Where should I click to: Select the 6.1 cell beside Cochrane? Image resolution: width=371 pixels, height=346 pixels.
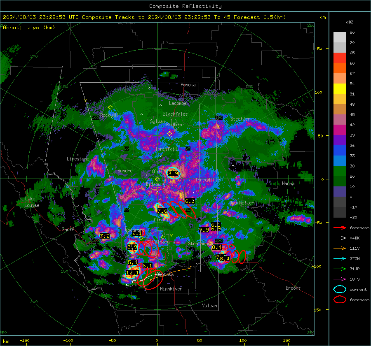pos(137,233)
